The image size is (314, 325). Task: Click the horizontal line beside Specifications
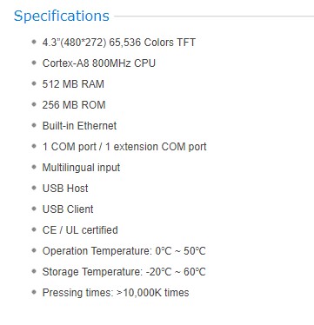[x=214, y=17]
